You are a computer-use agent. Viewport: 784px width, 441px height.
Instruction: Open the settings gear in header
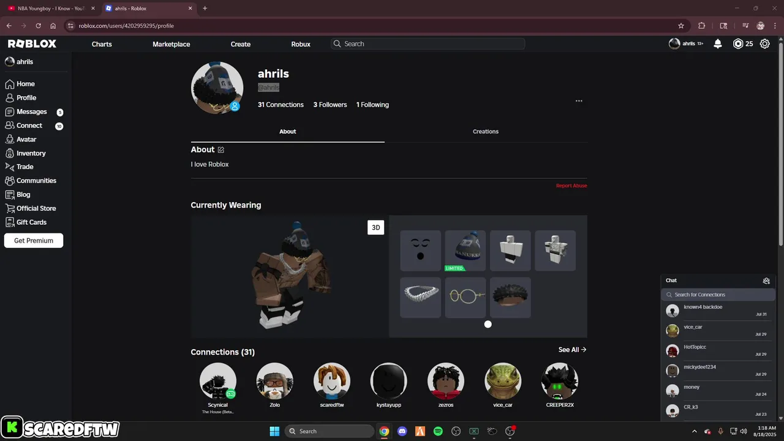[765, 44]
